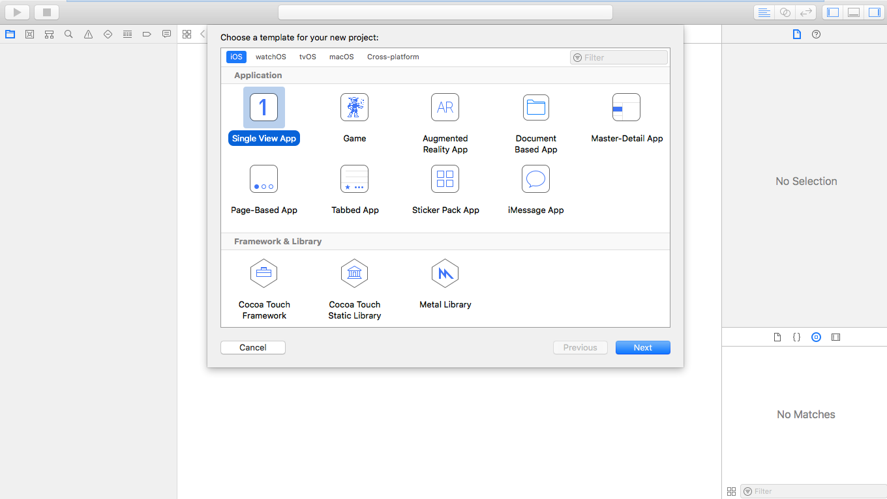Image resolution: width=887 pixels, height=499 pixels.
Task: Switch library to icon grid view
Action: tap(731, 491)
